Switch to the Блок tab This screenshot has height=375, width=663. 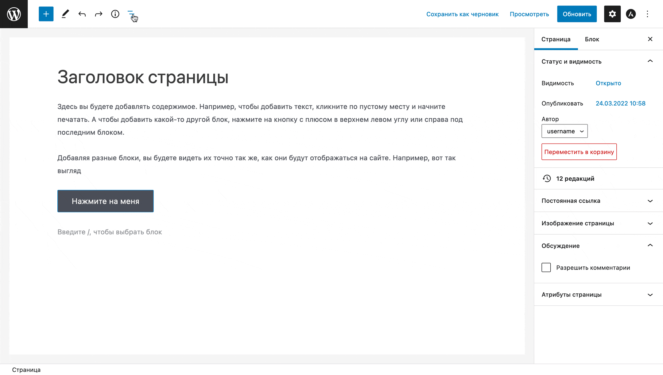click(x=592, y=39)
